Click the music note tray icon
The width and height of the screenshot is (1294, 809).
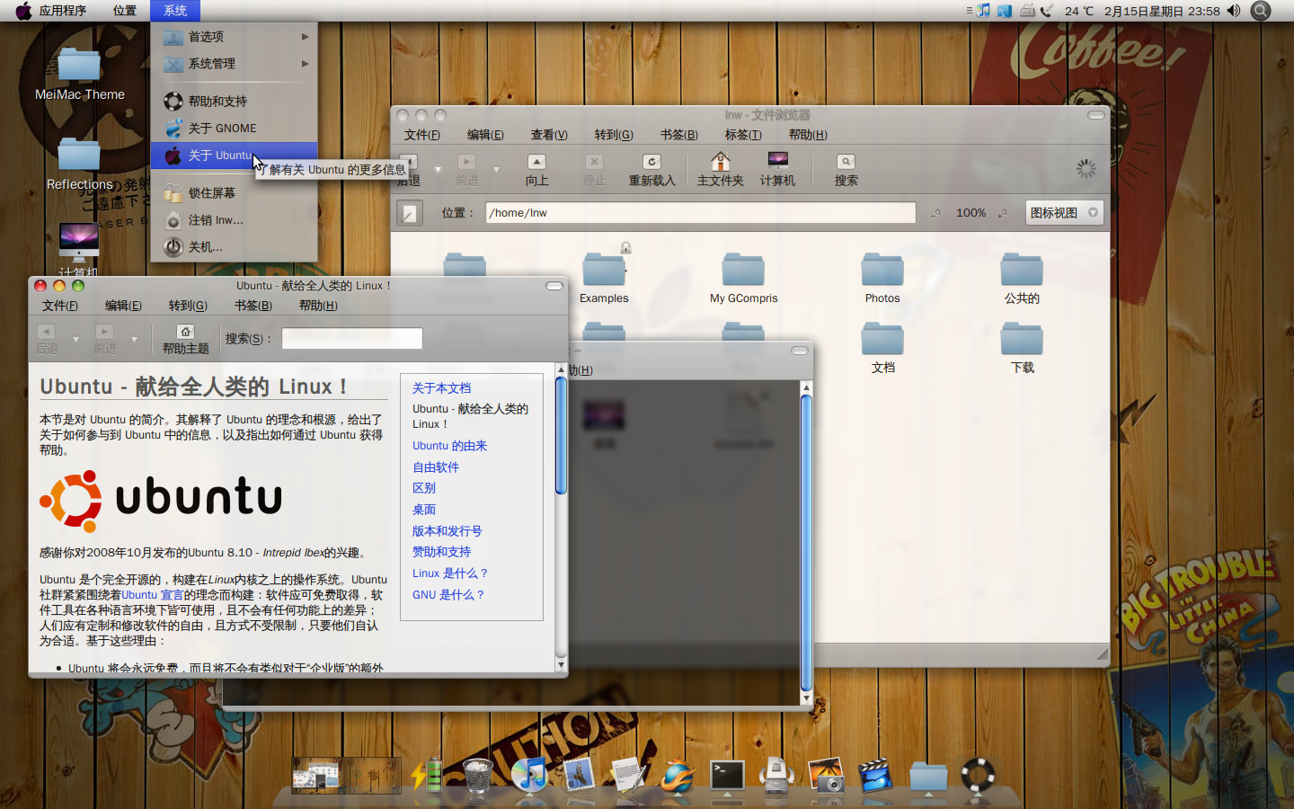point(983,11)
